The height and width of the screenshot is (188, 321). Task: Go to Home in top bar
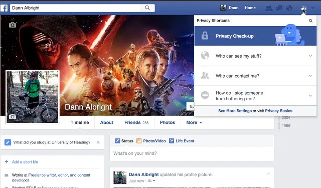[250, 8]
